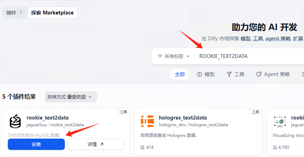
Task: Click the 5 个插件结果 count text
Action: coord(19,97)
